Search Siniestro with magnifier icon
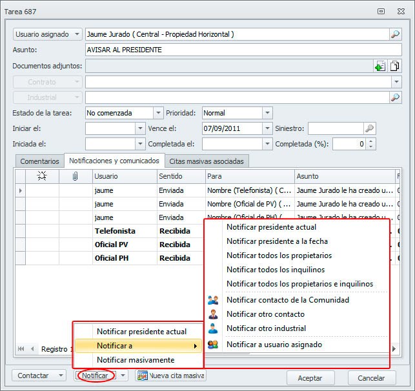The width and height of the screenshot is (415, 391). pyautogui.click(x=369, y=128)
